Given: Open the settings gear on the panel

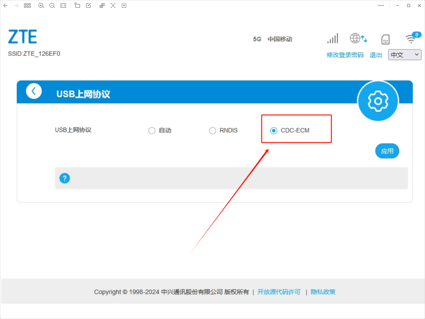Looking at the screenshot, I should (378, 101).
